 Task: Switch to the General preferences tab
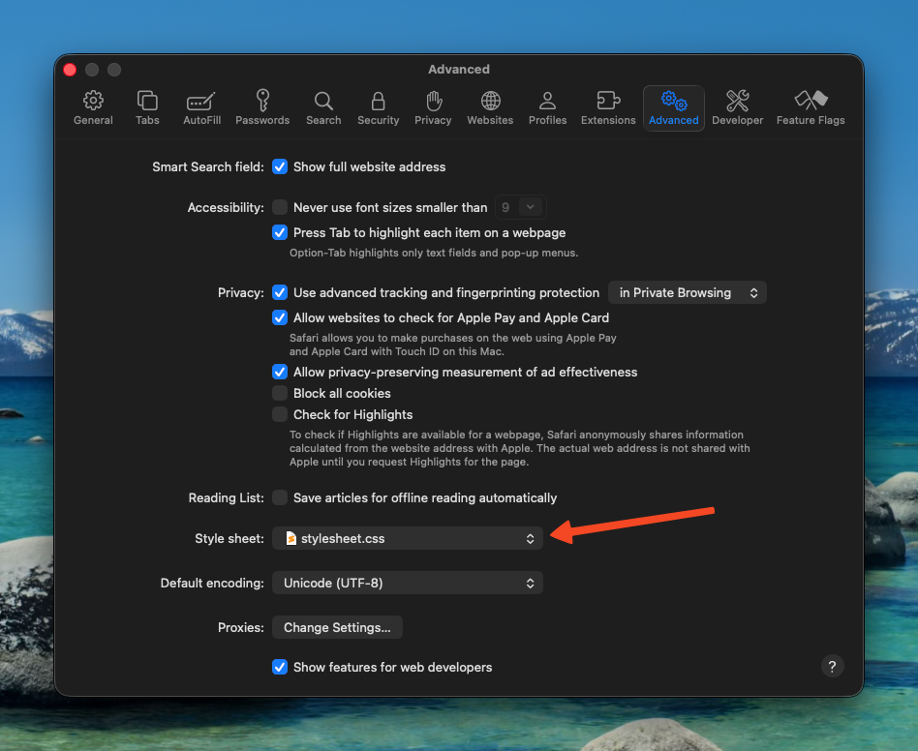tap(93, 105)
